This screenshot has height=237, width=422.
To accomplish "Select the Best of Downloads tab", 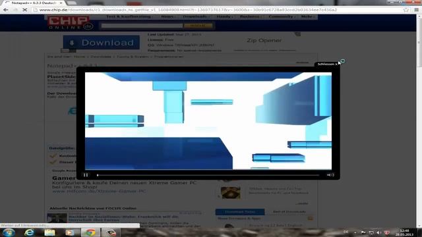I will [x=289, y=212].
